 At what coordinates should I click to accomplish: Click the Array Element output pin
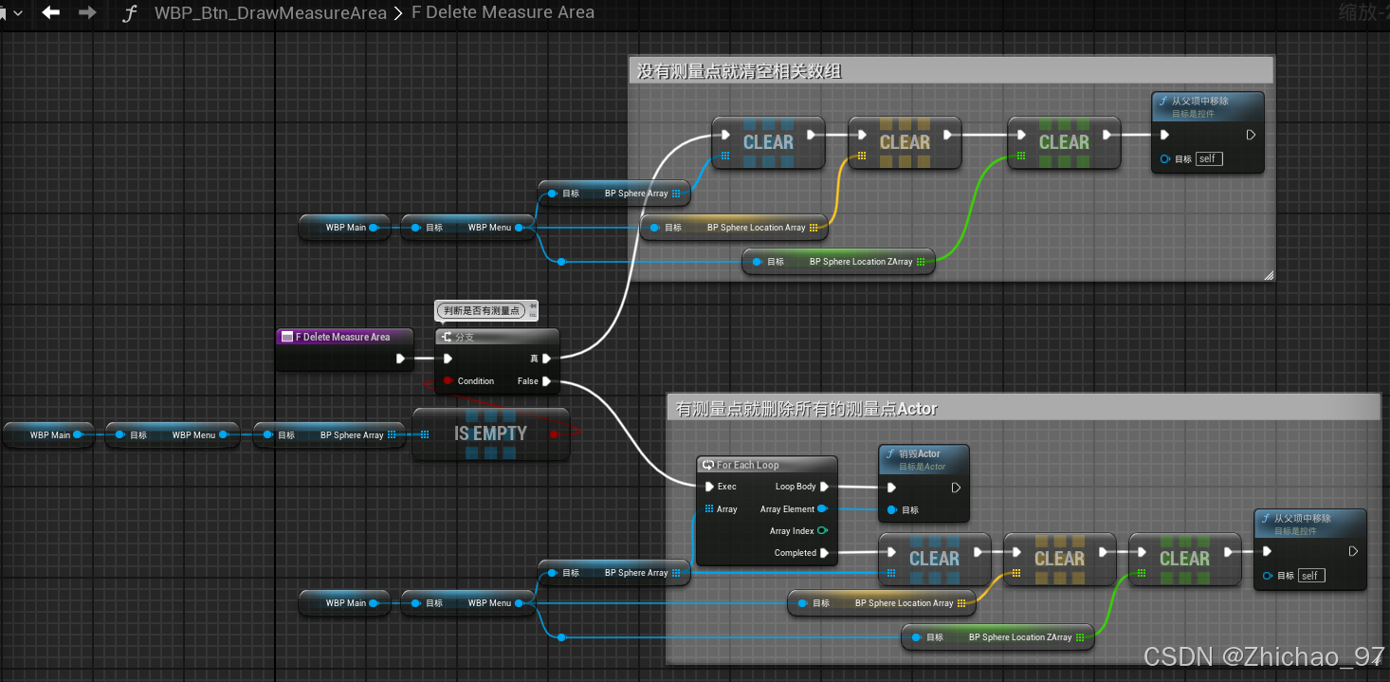point(823,509)
